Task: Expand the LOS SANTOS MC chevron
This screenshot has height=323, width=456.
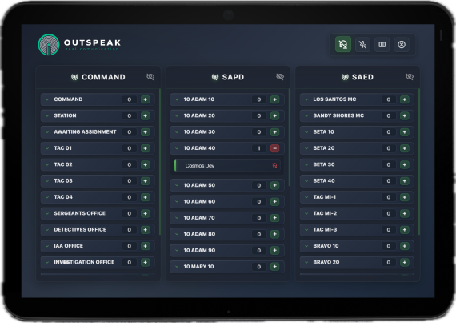Action: click(x=306, y=99)
